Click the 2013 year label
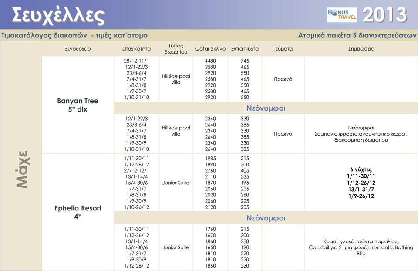 [x=384, y=15]
